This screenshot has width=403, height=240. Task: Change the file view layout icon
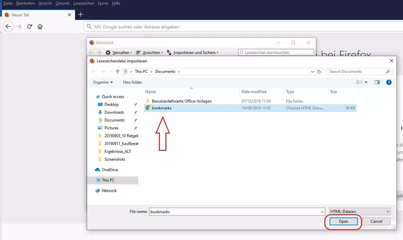pos(359,82)
